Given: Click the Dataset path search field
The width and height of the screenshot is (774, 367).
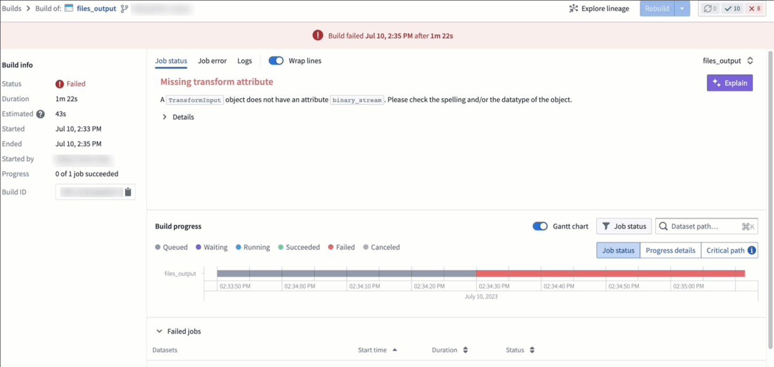Looking at the screenshot, I should [x=707, y=227].
